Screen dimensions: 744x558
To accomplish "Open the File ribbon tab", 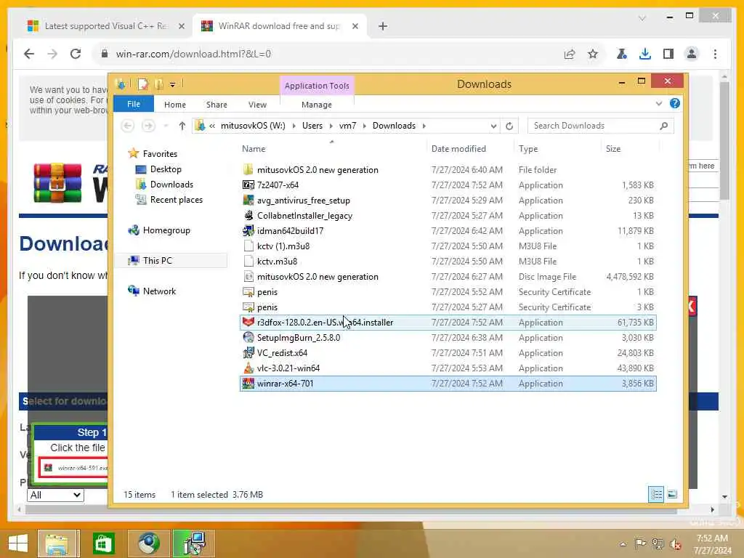I will click(x=134, y=104).
